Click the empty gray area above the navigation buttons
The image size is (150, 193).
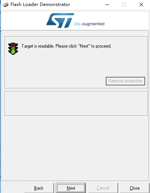75,148
